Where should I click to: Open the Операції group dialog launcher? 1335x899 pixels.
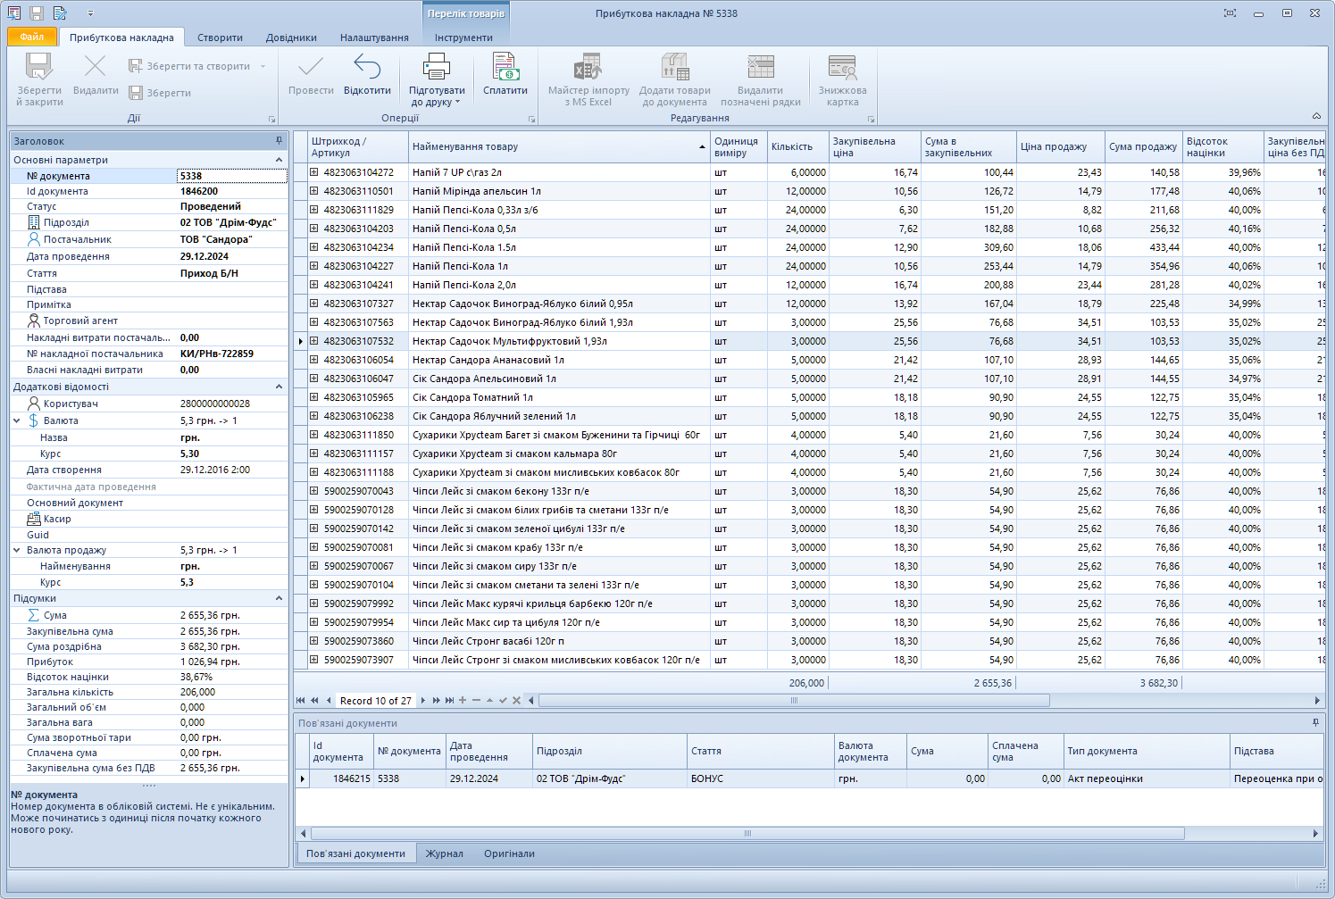tap(531, 119)
